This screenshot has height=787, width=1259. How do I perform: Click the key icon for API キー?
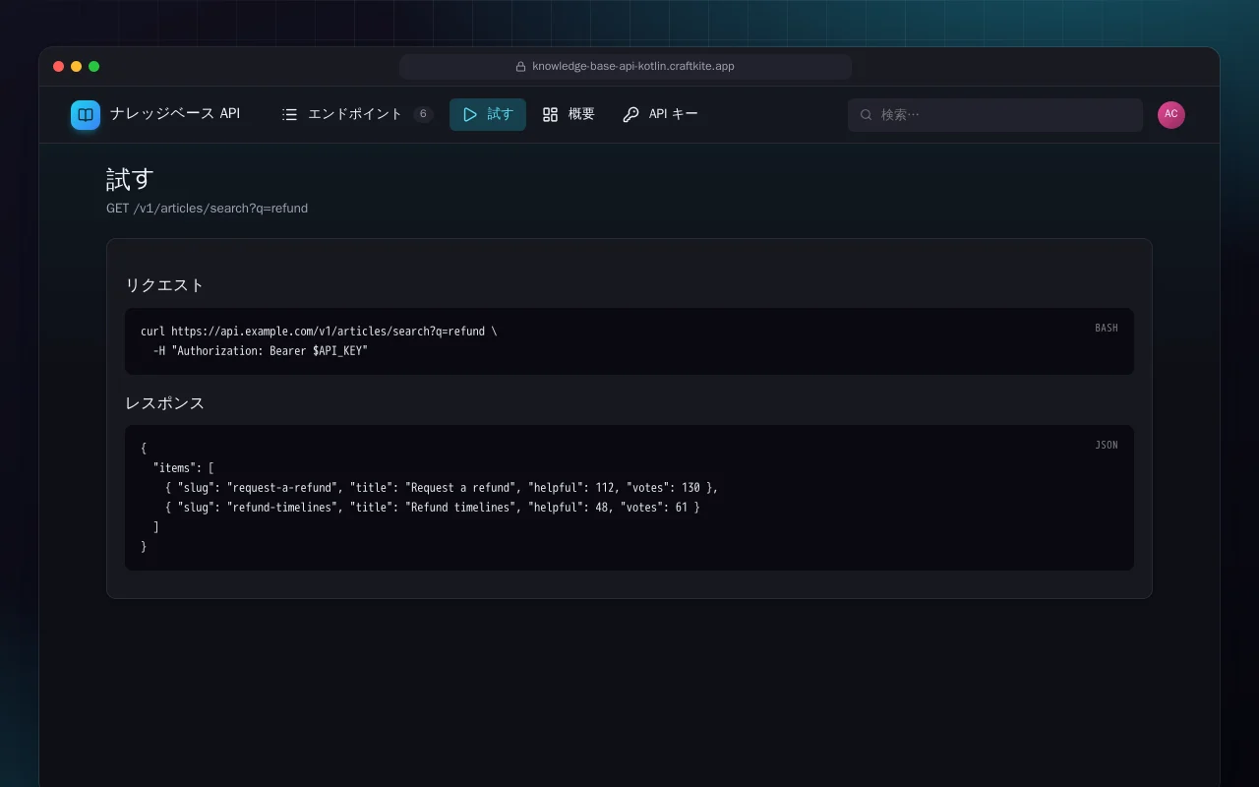(631, 114)
